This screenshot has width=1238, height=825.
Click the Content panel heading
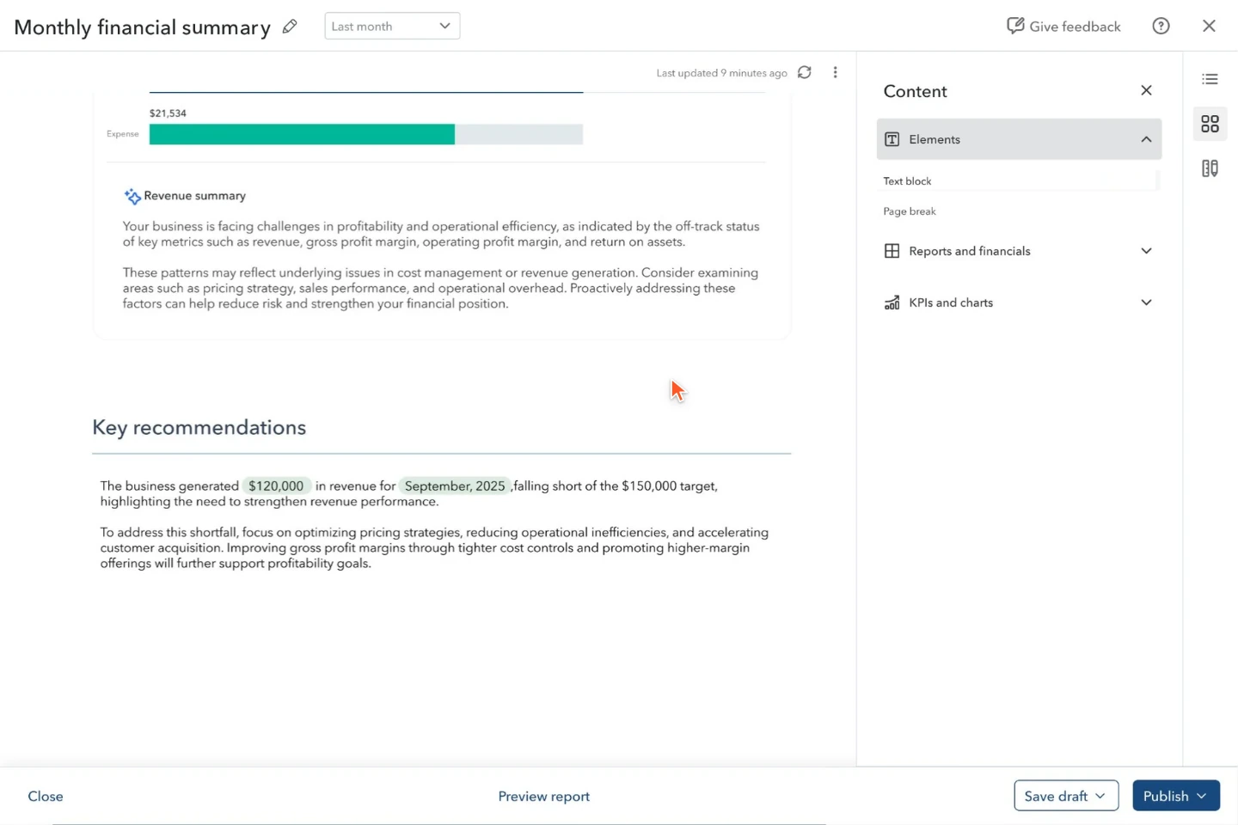[915, 91]
